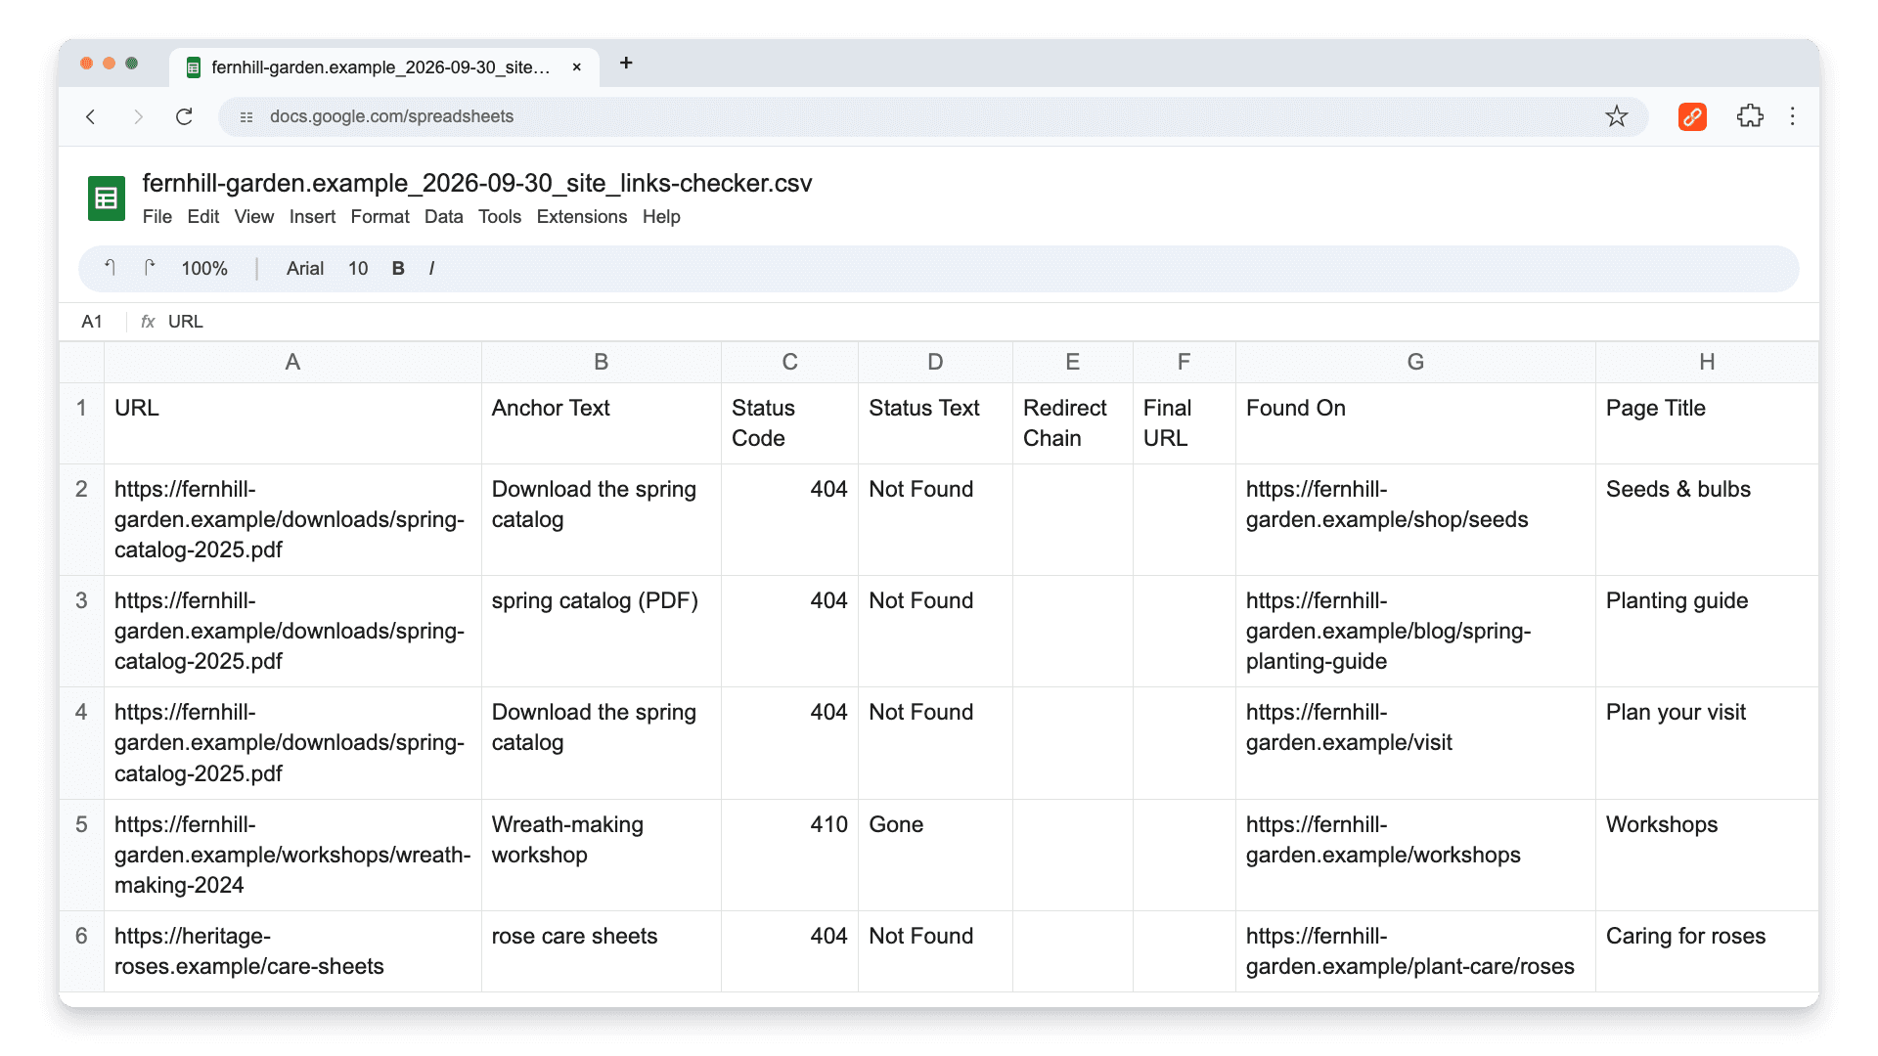Click the browser back arrow

[91, 116]
